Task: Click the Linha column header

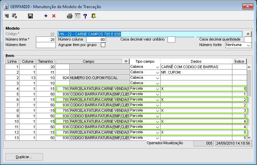Action: point(12,61)
